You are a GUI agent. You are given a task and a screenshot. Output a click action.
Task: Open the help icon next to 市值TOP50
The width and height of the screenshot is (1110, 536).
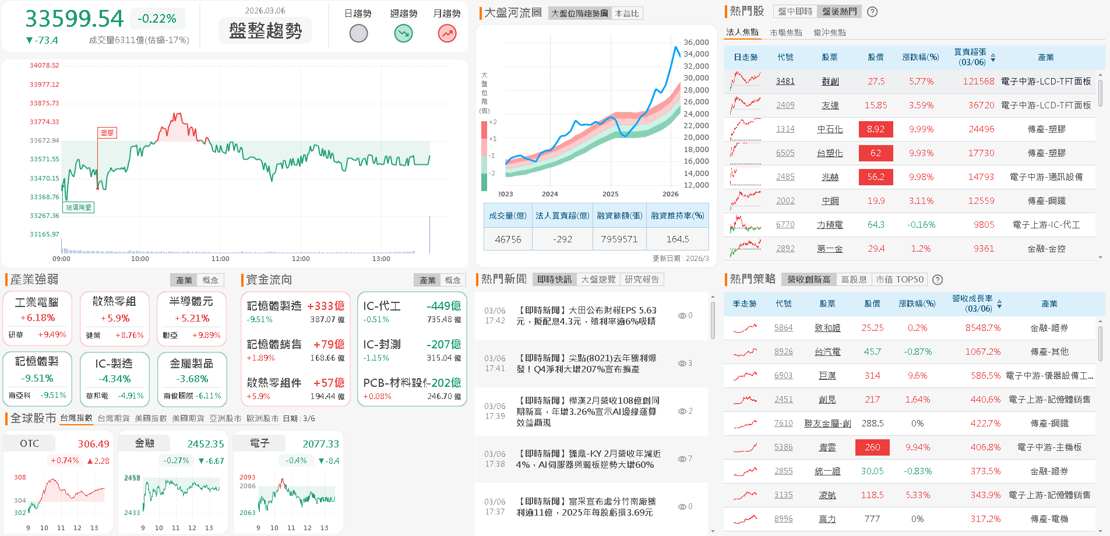[x=937, y=280]
